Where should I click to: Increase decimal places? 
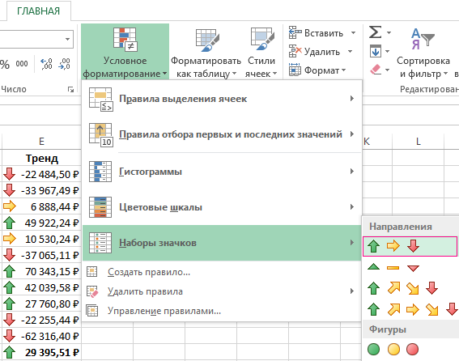[46, 64]
